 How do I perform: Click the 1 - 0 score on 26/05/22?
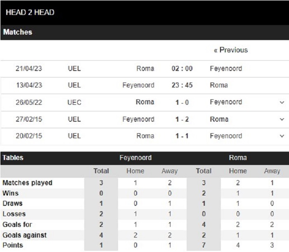tap(182, 102)
